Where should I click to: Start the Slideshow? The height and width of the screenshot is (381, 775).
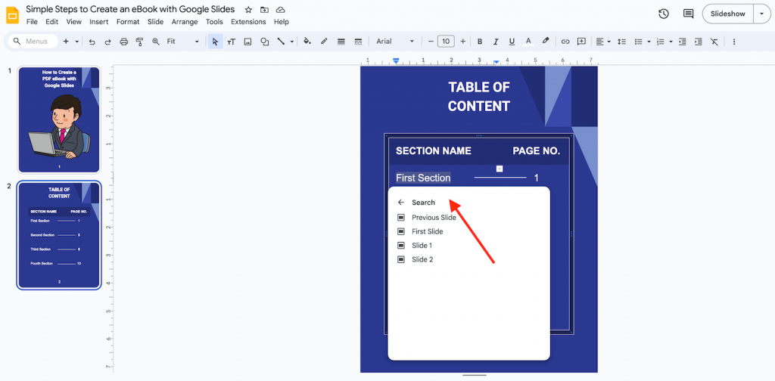tap(728, 14)
